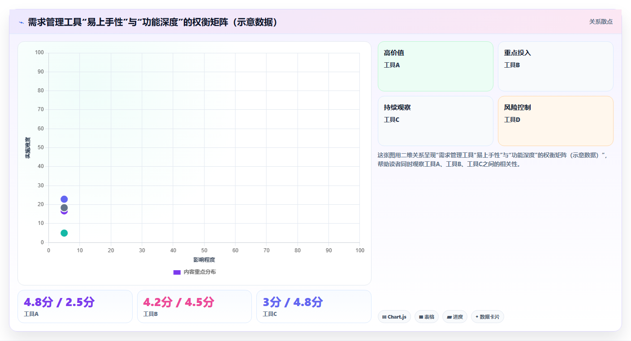
Task: Select the gray scatter data point
Action: pos(64,208)
